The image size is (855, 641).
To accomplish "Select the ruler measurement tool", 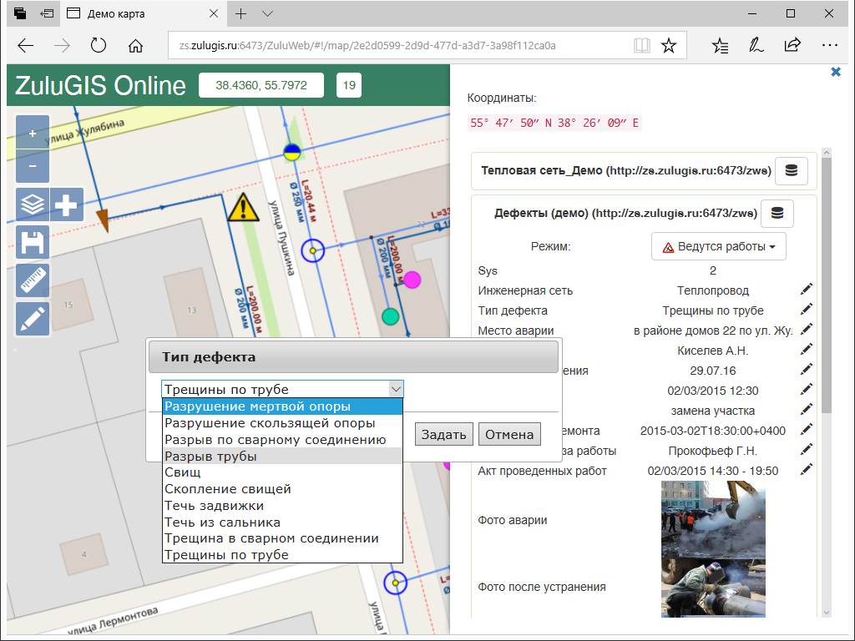I will 33,281.
